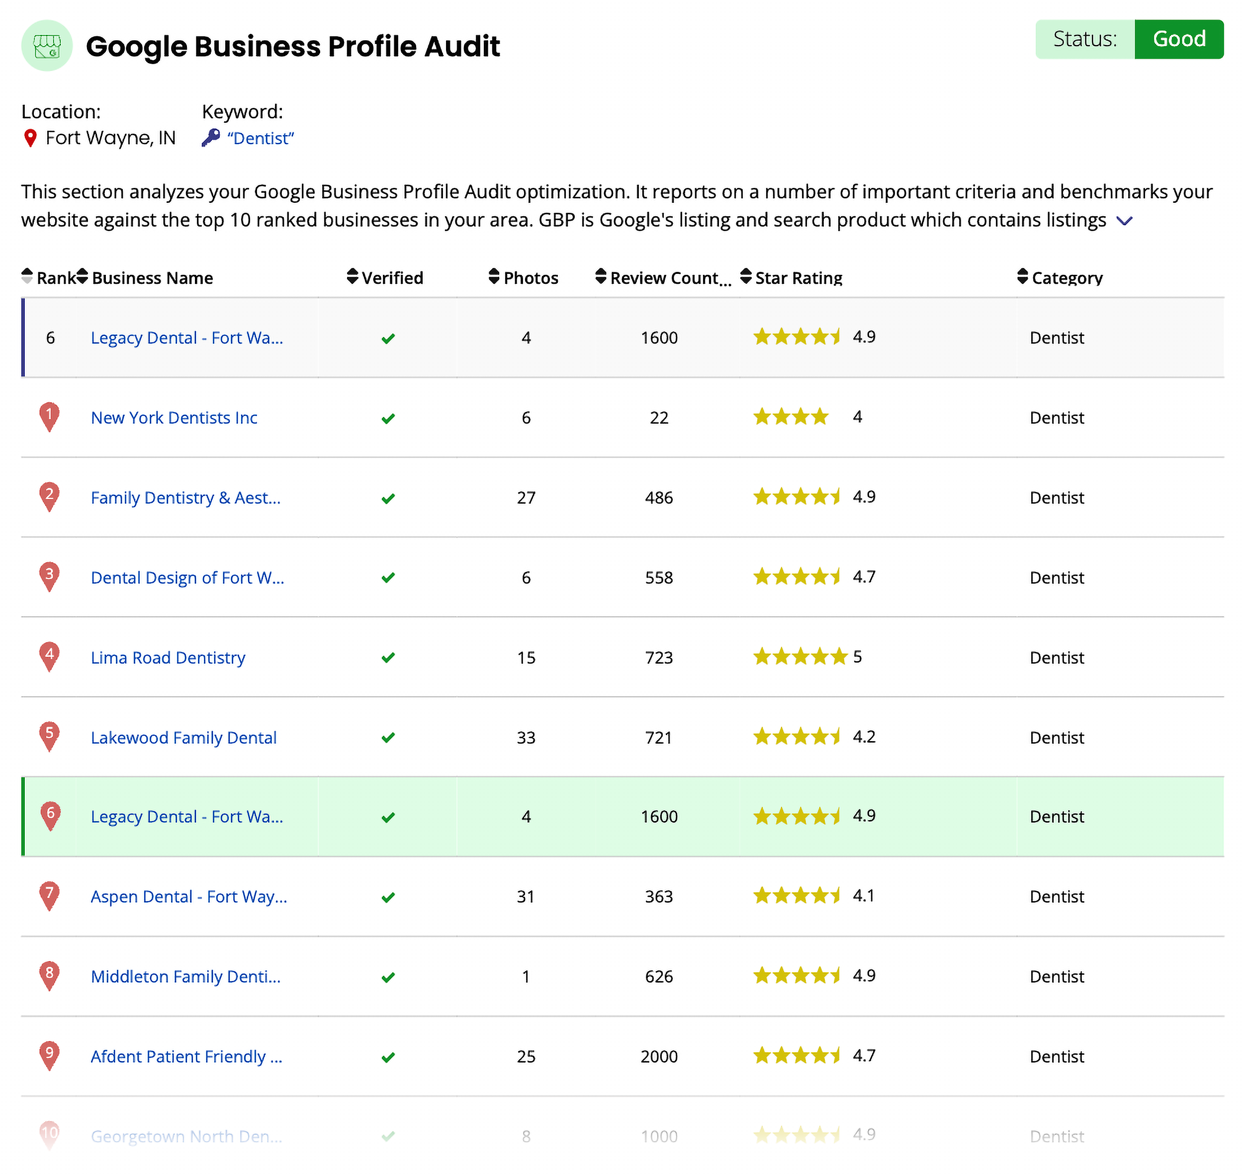The image size is (1243, 1174).
Task: Click review count 363 for Aspen Dental
Action: [659, 897]
